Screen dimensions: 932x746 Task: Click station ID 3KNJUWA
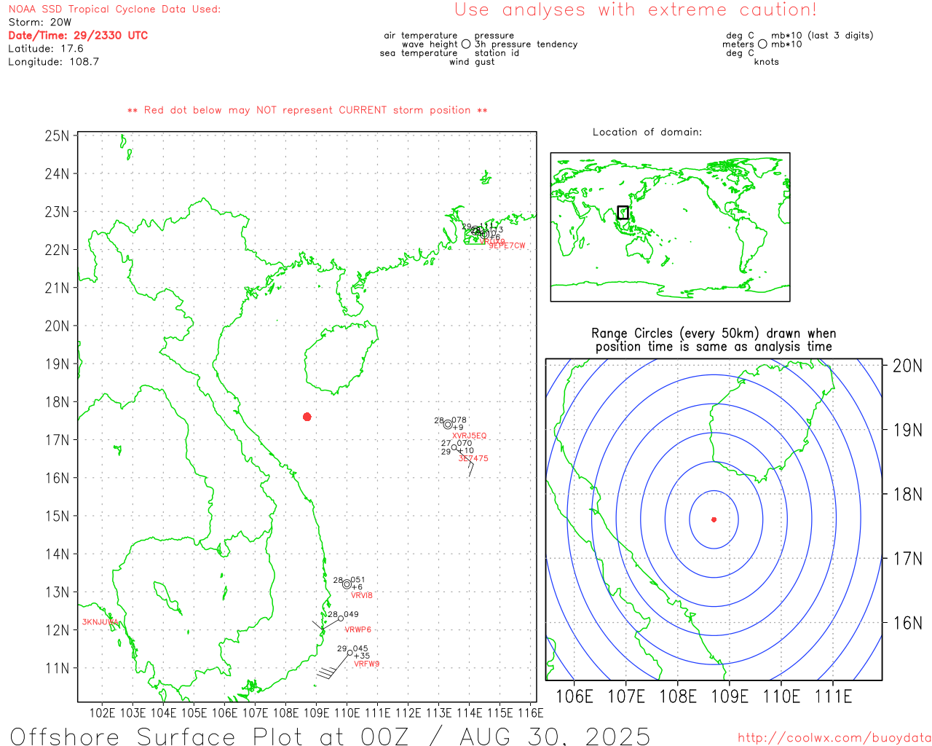[x=100, y=622]
